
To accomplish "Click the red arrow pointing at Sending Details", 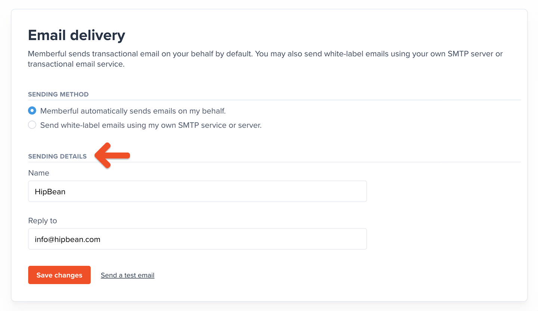I will (112, 155).
